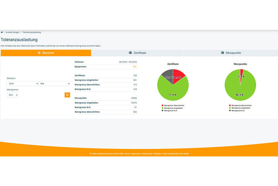The image size is (278, 186).
Task: Click the orange Equipments count 601
Action: pyautogui.click(x=135, y=66)
